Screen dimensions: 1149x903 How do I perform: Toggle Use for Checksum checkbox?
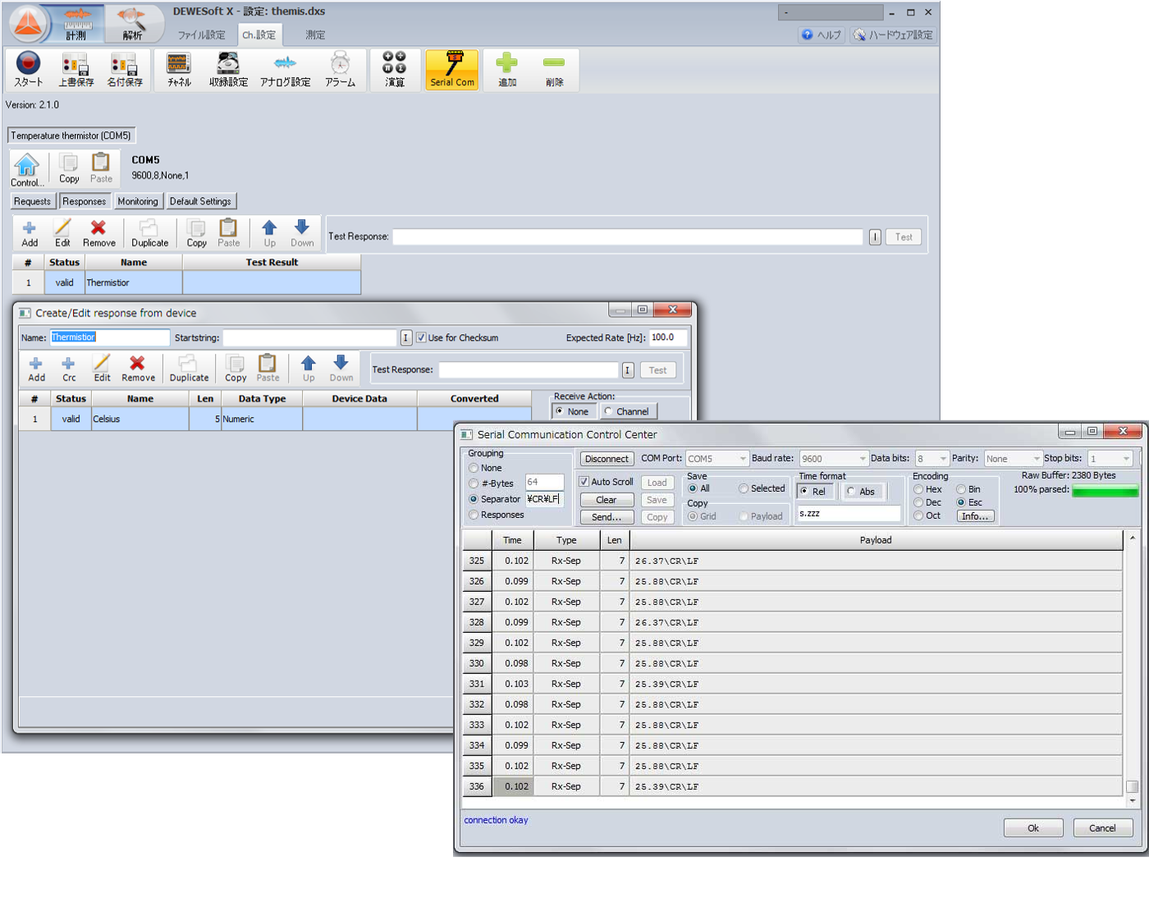point(421,337)
